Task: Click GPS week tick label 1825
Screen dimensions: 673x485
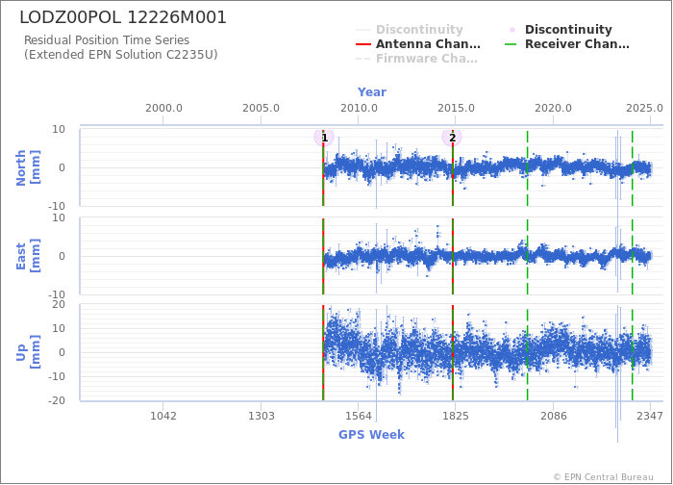Action: 456,416
